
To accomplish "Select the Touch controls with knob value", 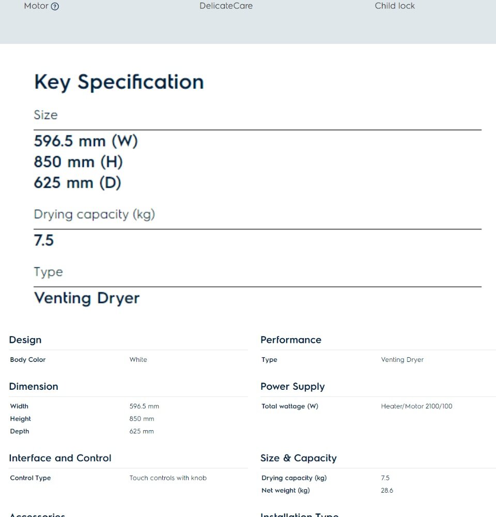I will (168, 478).
